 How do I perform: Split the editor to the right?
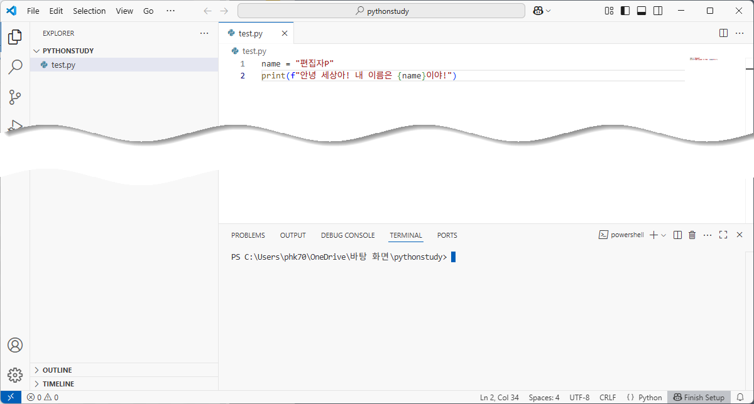click(723, 33)
